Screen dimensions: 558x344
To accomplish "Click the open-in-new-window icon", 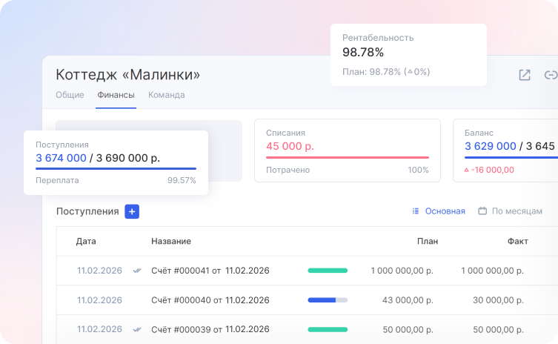I will (525, 75).
